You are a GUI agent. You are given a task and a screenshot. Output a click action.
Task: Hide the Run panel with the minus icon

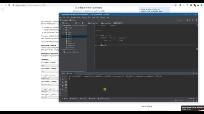coord(196,73)
